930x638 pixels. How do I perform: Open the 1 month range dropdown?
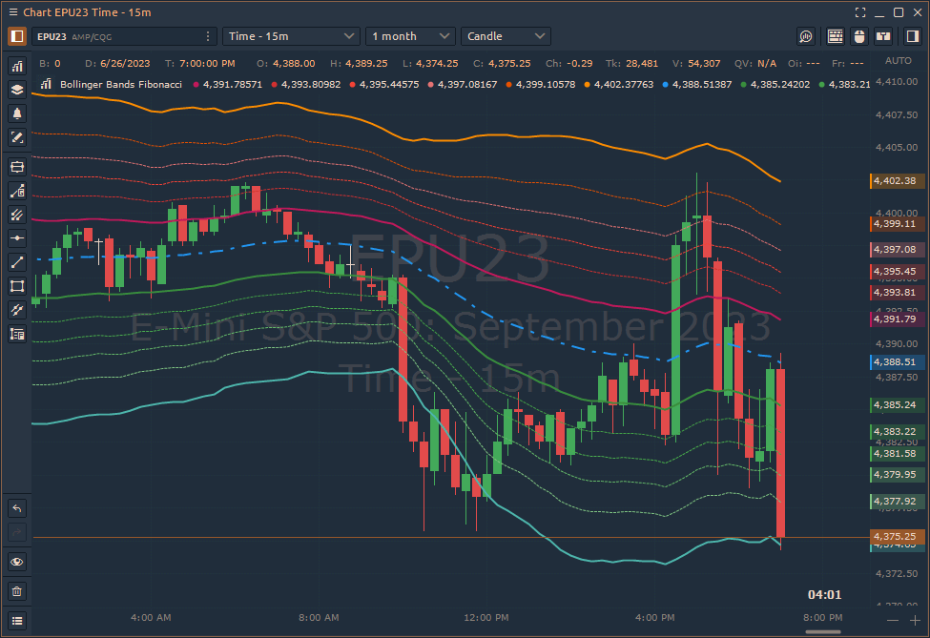click(410, 35)
